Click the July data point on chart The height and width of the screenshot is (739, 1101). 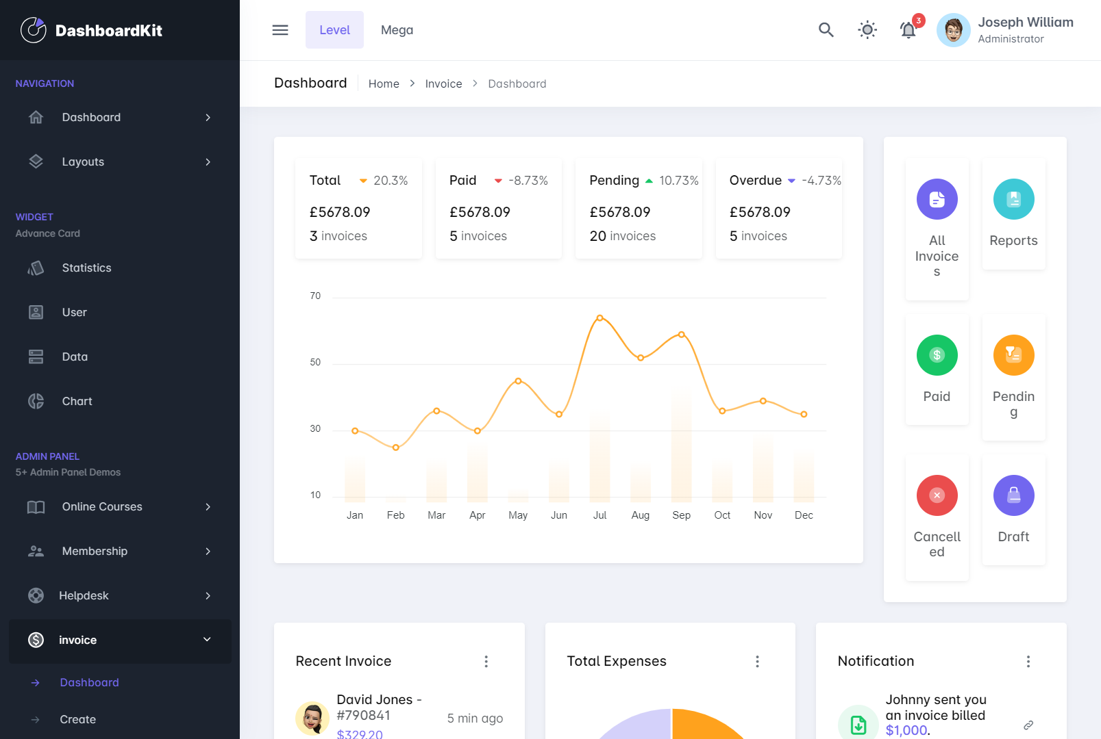pyautogui.click(x=599, y=318)
